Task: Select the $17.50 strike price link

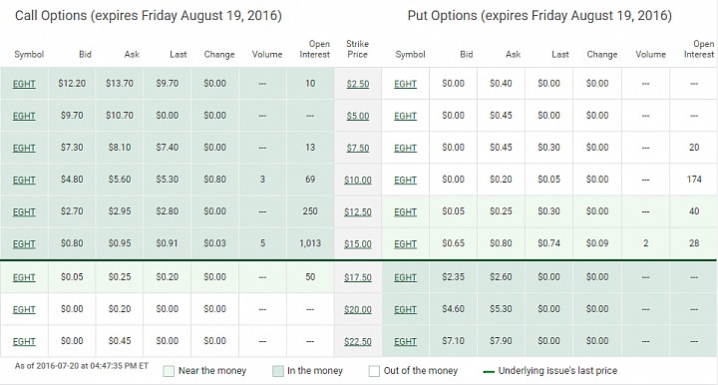Action: 358,277
